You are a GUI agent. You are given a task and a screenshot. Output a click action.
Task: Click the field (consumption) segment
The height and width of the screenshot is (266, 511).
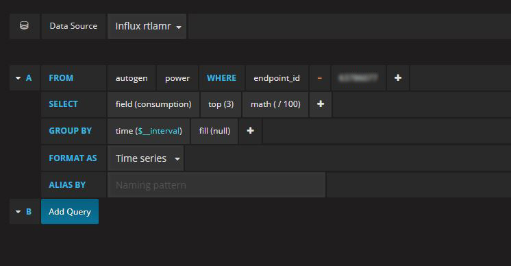(x=153, y=104)
